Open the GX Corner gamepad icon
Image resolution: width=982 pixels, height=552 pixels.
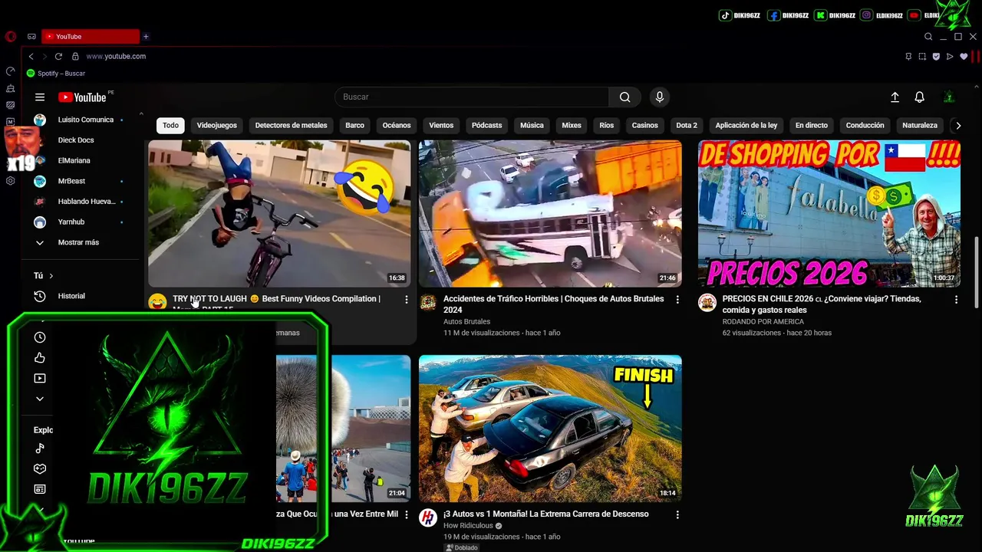[x=31, y=36]
